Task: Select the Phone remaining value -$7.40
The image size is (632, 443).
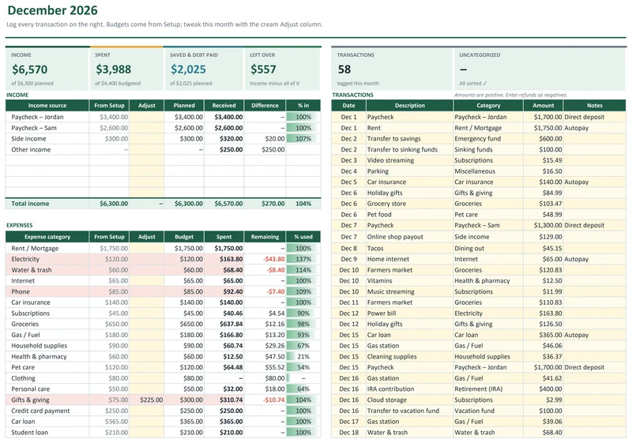Action: point(265,291)
